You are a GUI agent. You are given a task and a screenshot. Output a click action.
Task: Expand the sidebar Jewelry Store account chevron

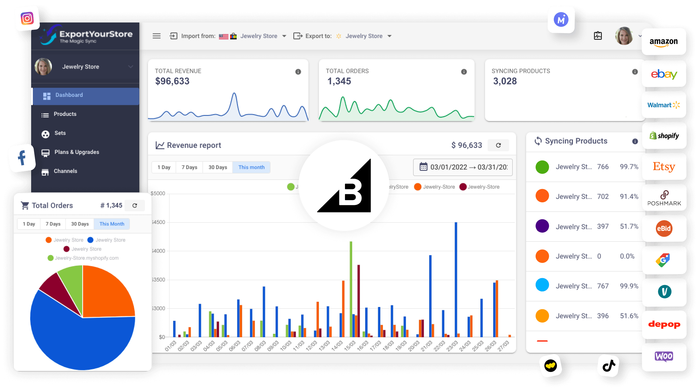(131, 67)
